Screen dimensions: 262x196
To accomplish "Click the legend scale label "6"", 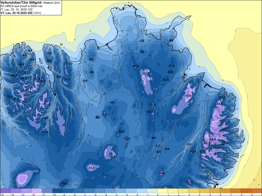I will tap(220, 194).
